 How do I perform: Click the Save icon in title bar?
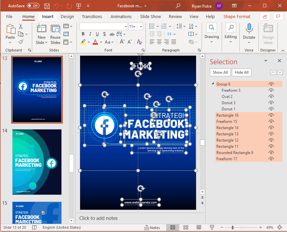pyautogui.click(x=47, y=6)
